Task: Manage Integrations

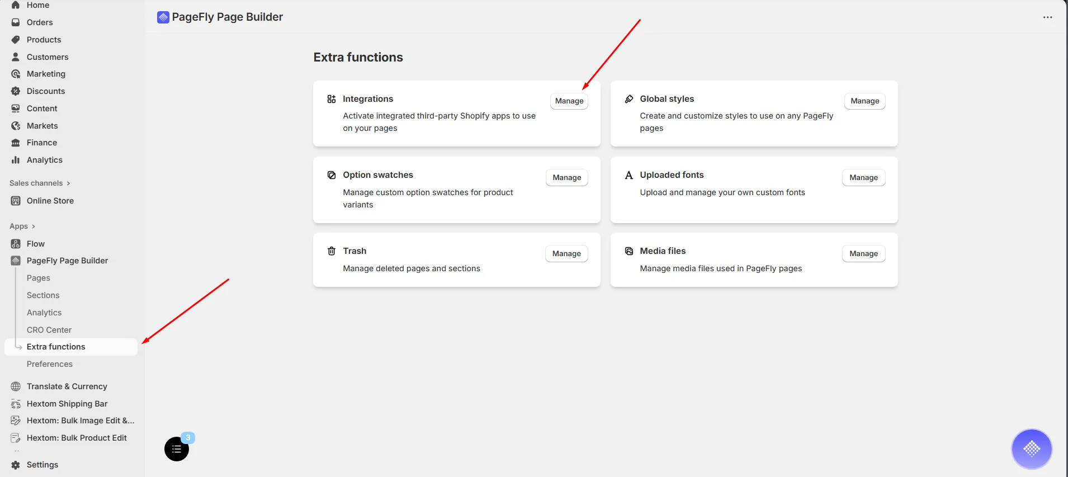Action: point(569,101)
